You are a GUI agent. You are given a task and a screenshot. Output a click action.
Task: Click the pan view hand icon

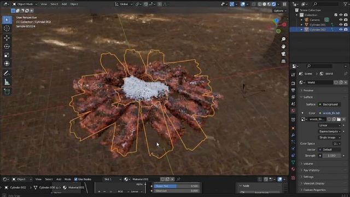[x=283, y=47]
